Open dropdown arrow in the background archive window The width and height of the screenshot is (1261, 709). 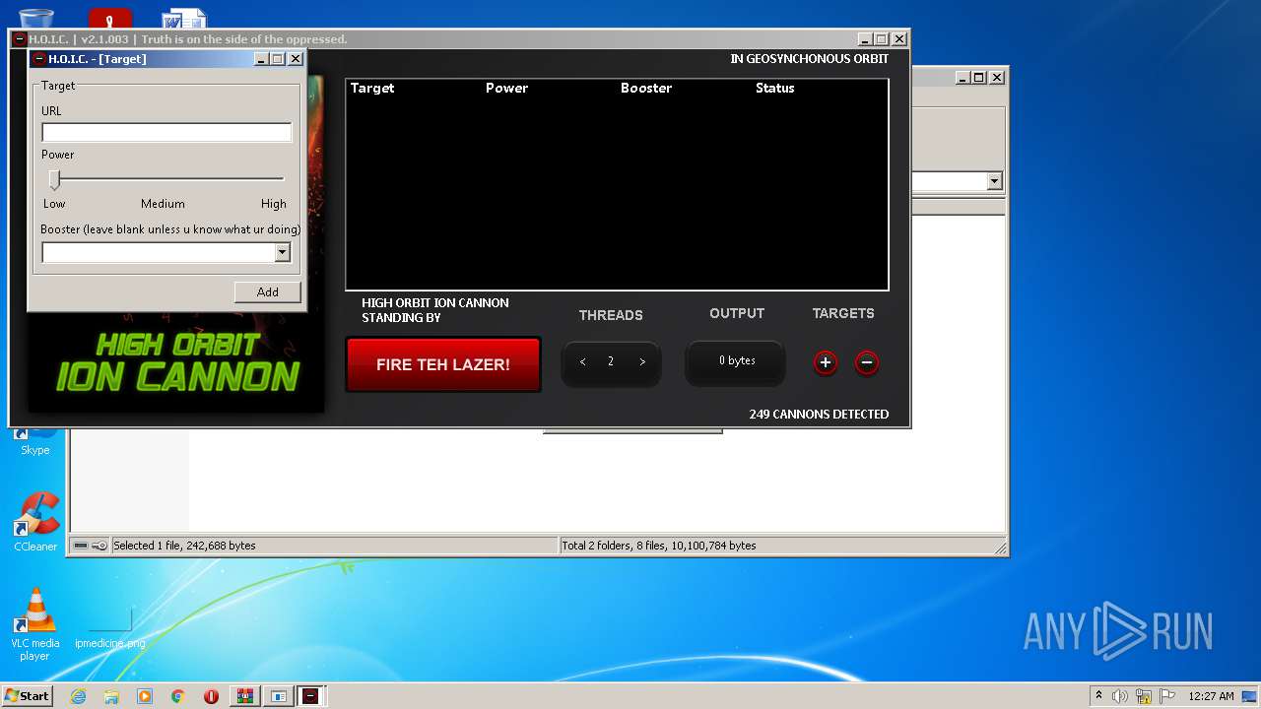tap(994, 181)
